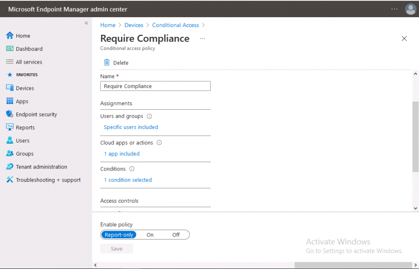Click the vertical scrollbar up arrow
This screenshot has width=419, height=269.
pyautogui.click(x=415, y=74)
